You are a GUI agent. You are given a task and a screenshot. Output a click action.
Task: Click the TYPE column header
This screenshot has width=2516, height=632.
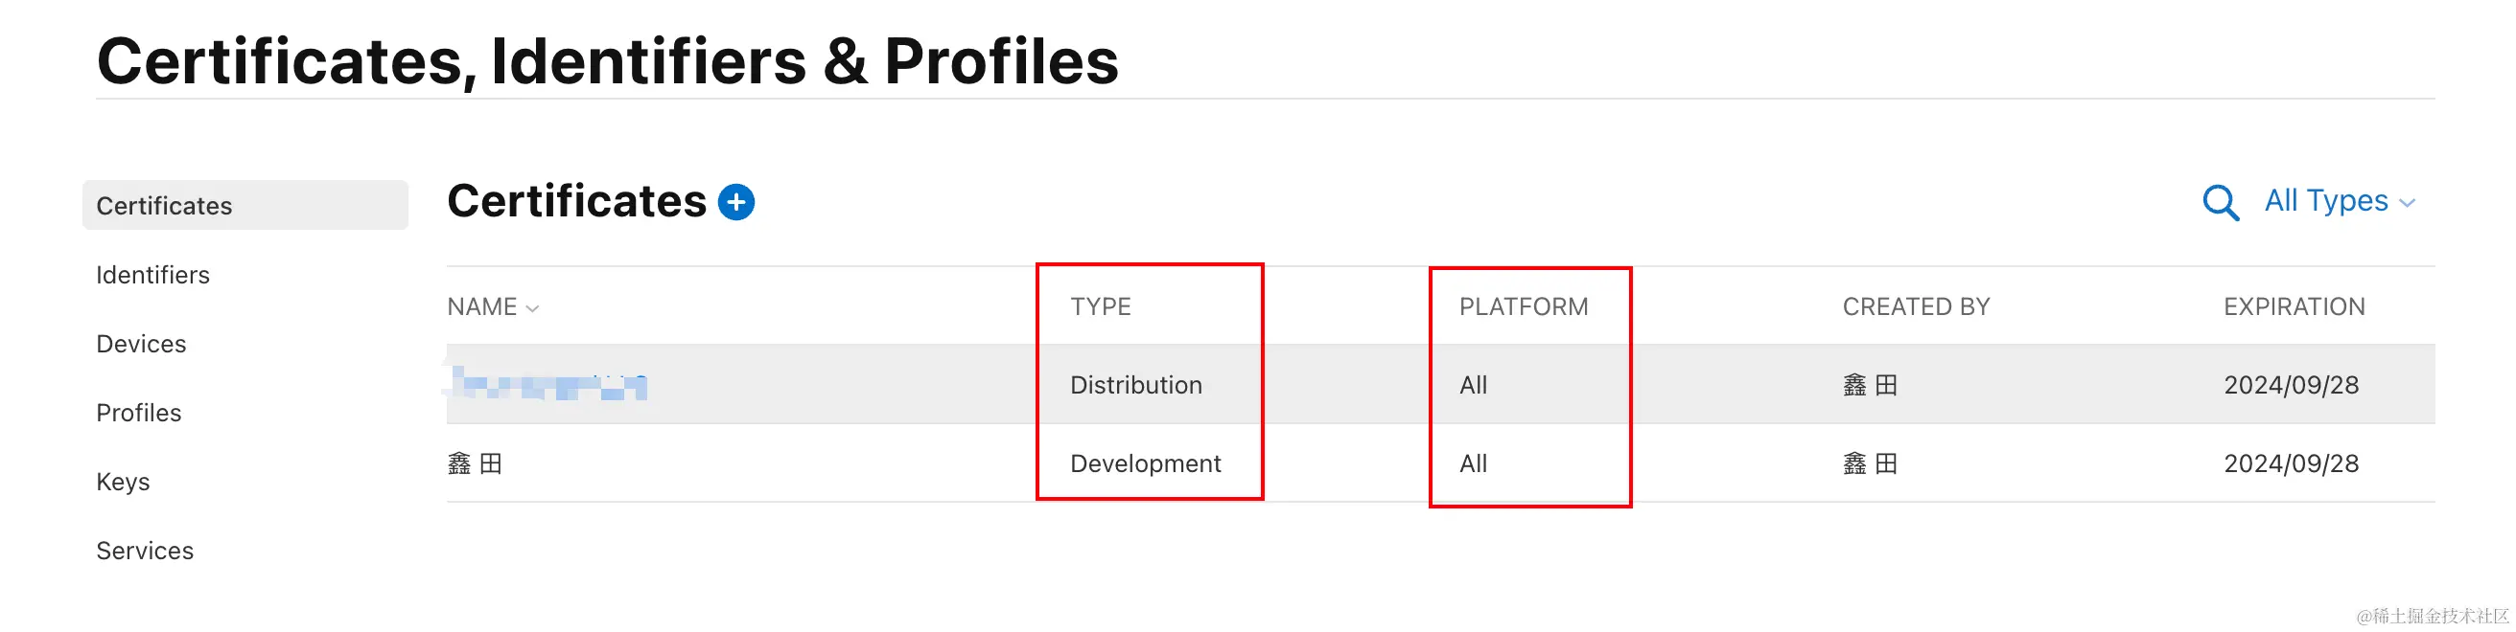coord(1100,307)
